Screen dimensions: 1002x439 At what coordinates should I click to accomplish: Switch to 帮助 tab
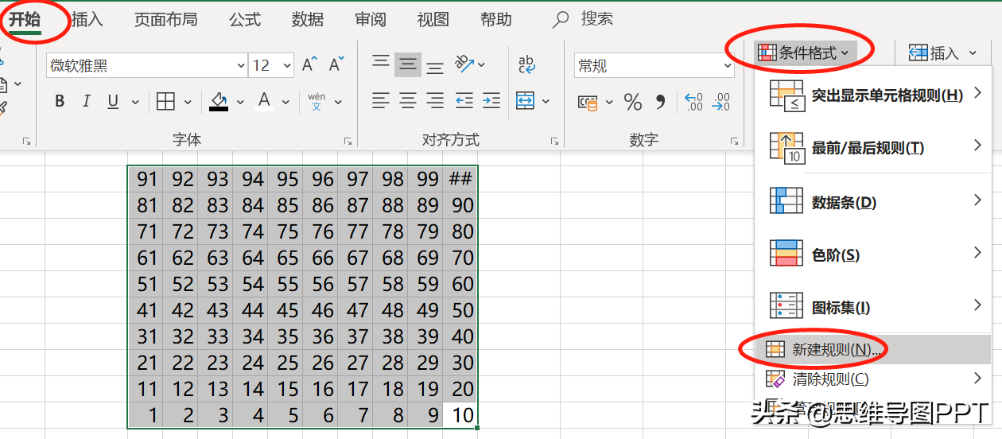[496, 20]
